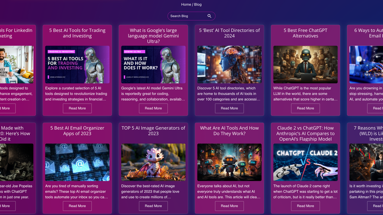Click excerpt 'Are you tired of manually sorting emails?'
Screen dimensions: 383x215
click(77, 191)
